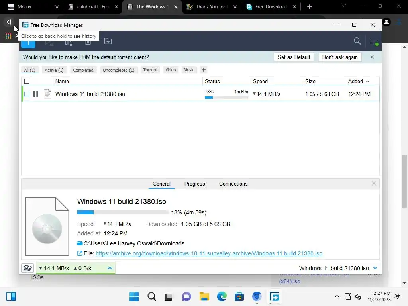Open notification center bell icon
This screenshot has width=408, height=306.
click(397, 296)
